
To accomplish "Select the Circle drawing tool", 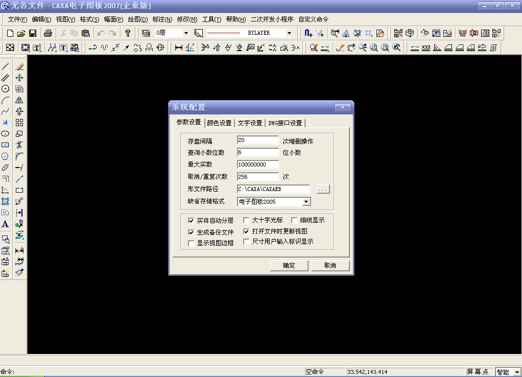I will pos(5,89).
